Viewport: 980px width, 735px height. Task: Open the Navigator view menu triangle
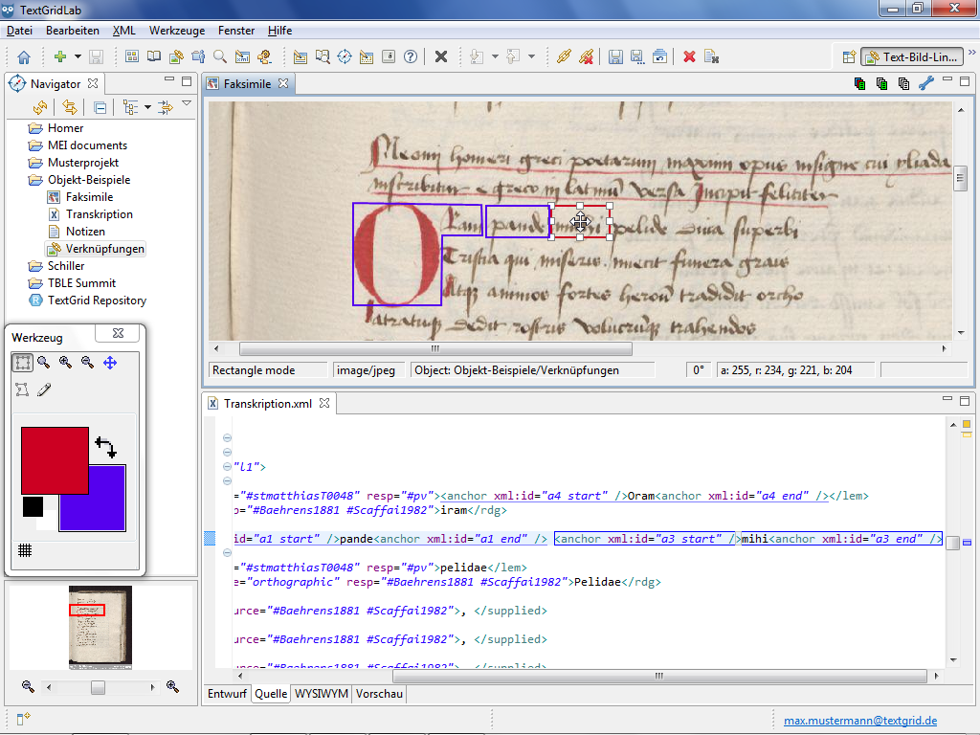click(187, 103)
